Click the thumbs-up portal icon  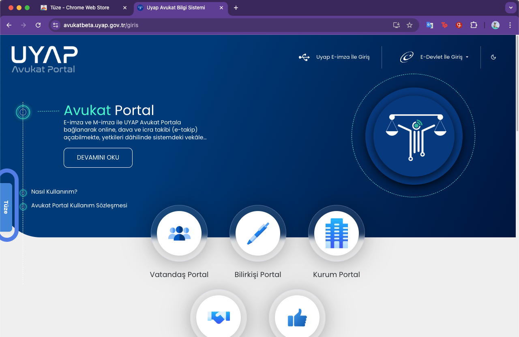297,317
